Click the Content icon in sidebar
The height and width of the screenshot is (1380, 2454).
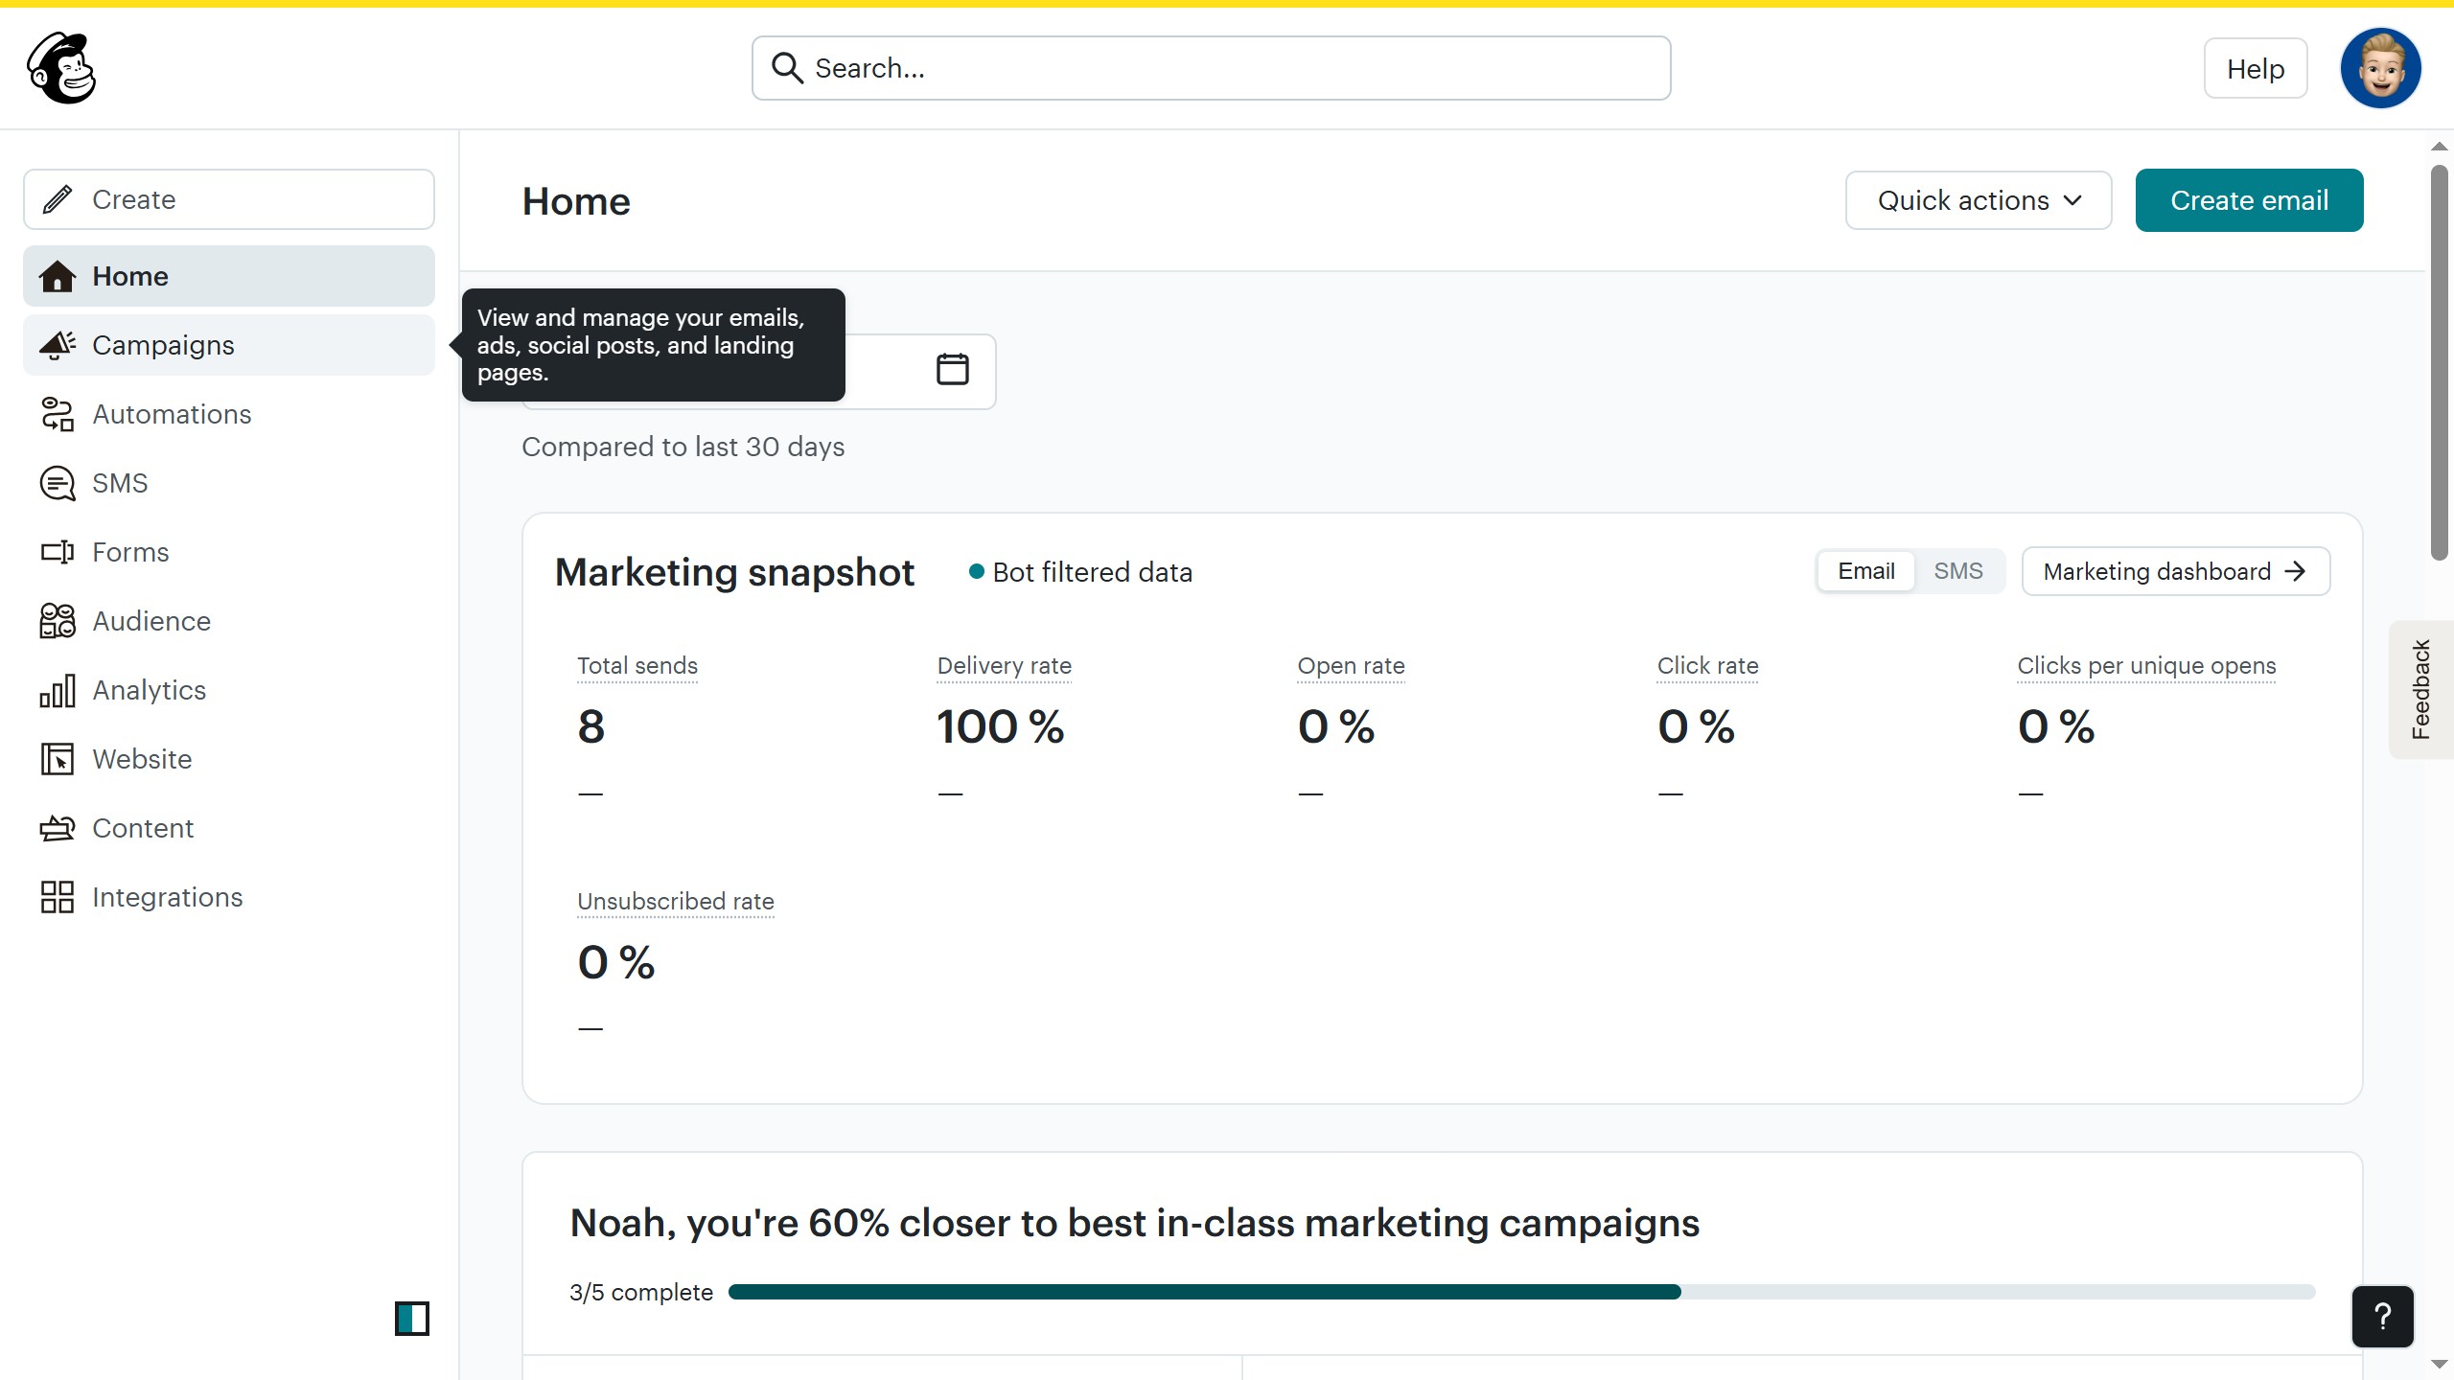click(x=58, y=828)
